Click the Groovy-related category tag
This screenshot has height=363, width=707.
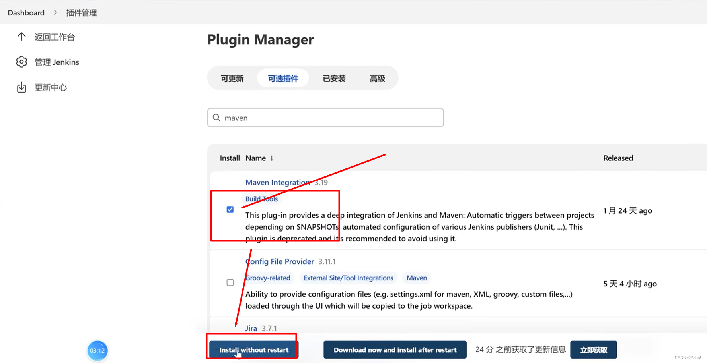click(x=268, y=278)
